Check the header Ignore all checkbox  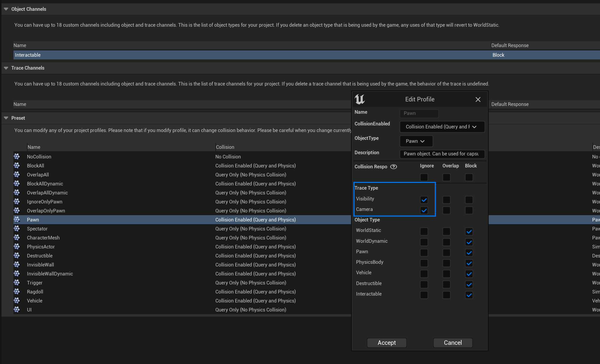424,177
